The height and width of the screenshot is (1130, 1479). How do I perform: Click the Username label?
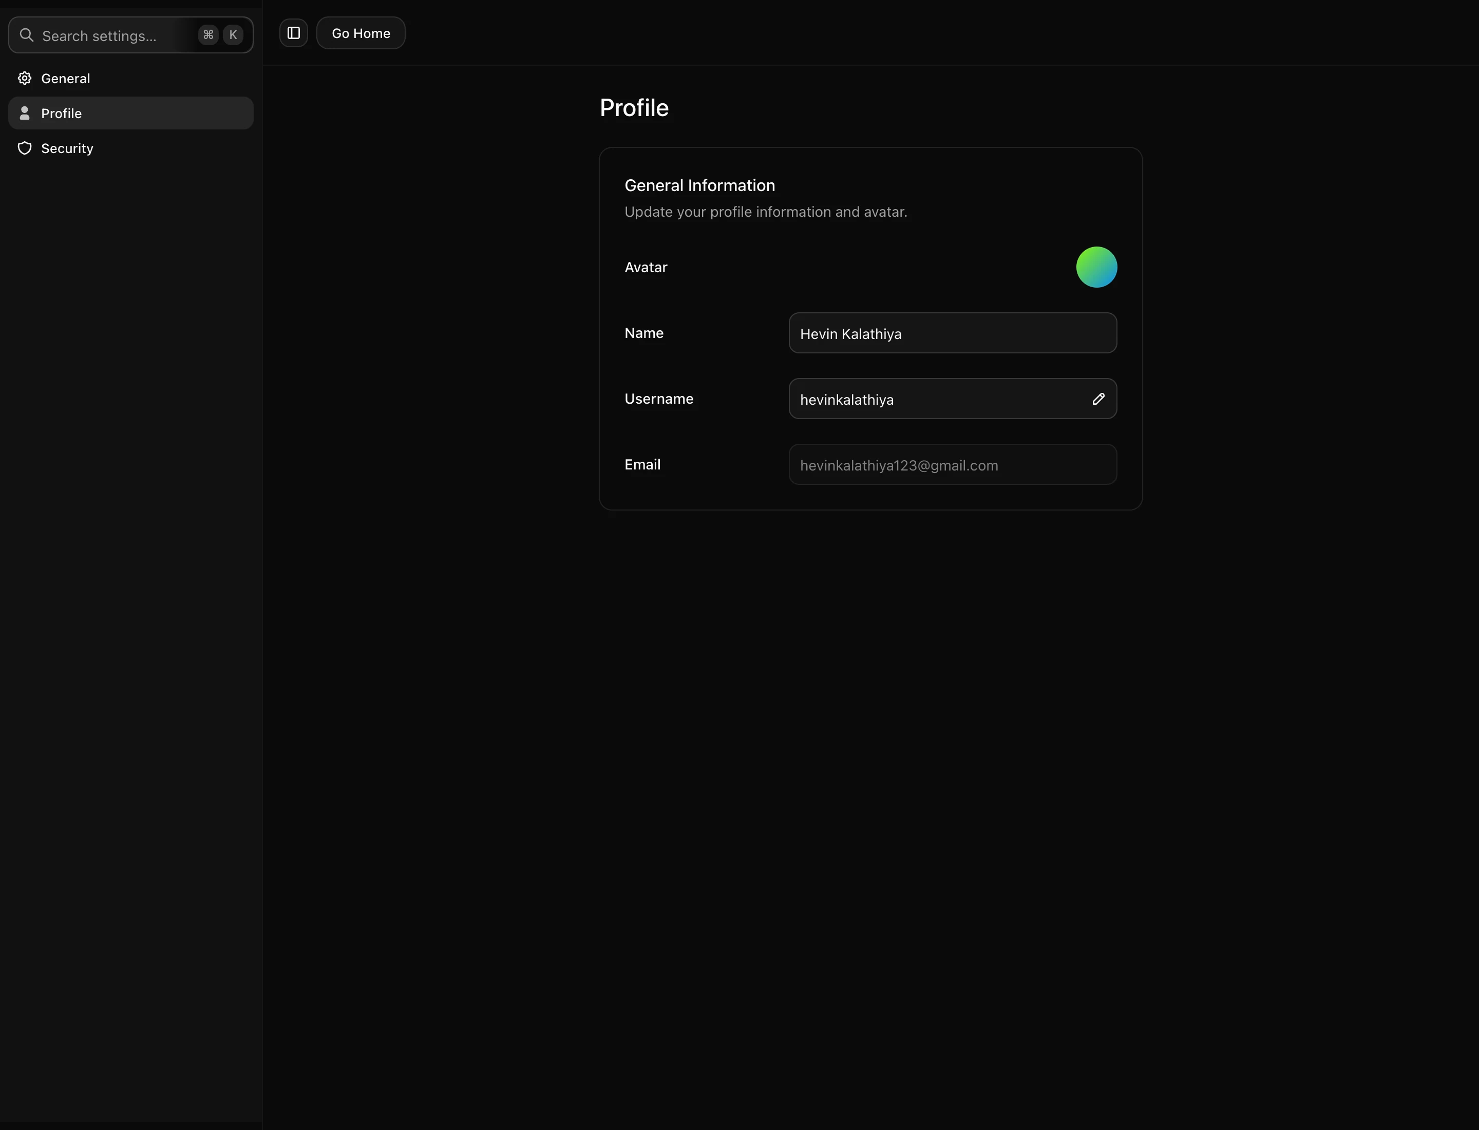[658, 399]
